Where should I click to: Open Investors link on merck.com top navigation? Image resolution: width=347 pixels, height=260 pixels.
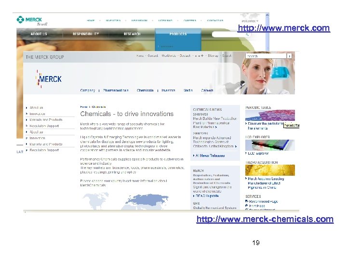pyautogui.click(x=113, y=21)
